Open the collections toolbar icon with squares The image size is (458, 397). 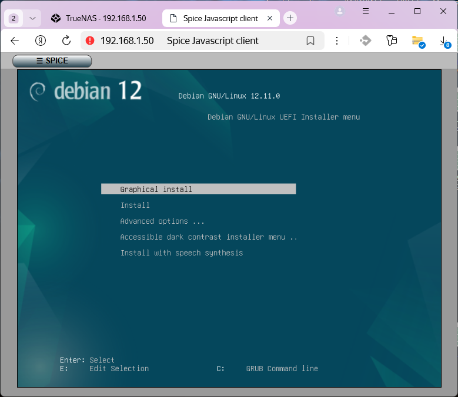(392, 41)
